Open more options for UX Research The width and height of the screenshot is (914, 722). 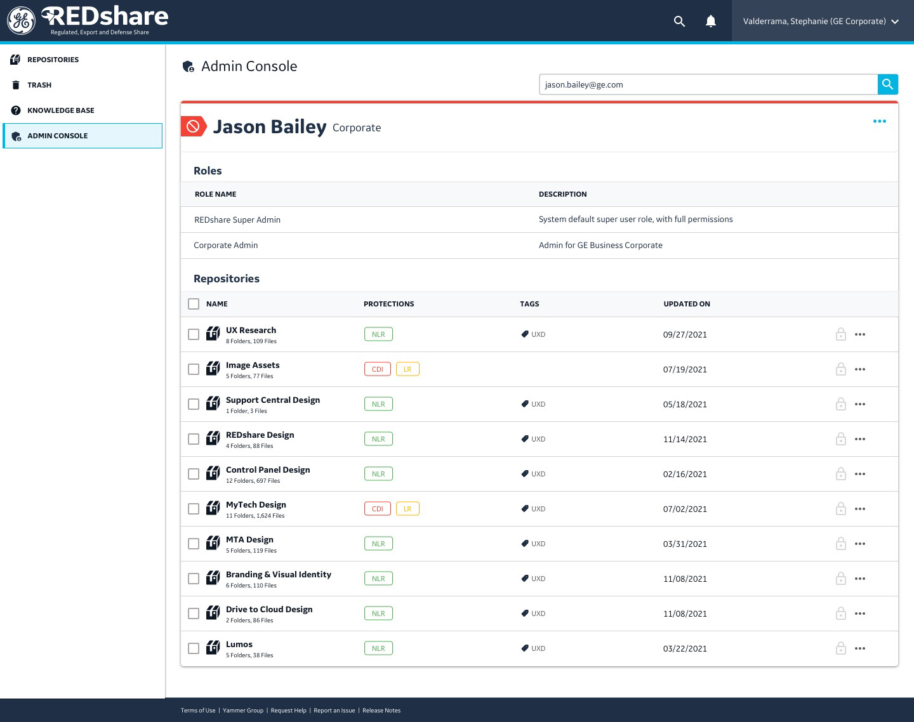click(x=860, y=334)
